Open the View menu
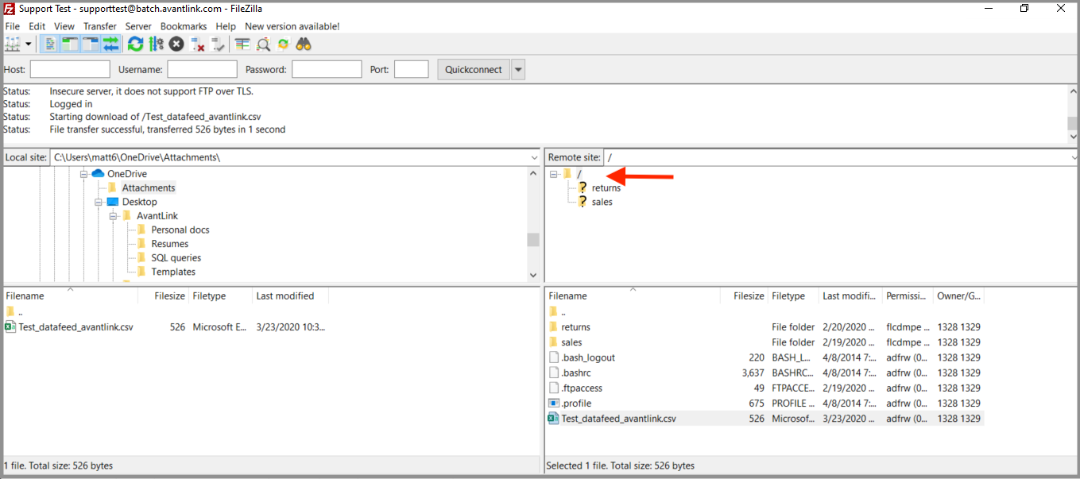 click(x=64, y=26)
